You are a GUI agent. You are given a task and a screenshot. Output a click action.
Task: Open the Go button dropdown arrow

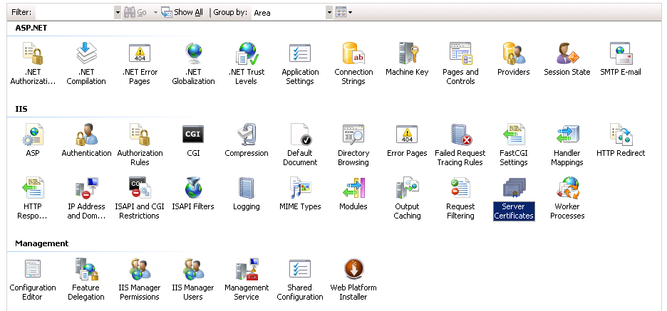[155, 13]
